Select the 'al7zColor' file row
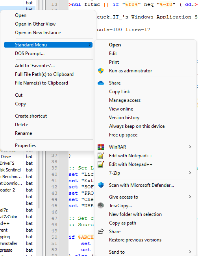 18,217
